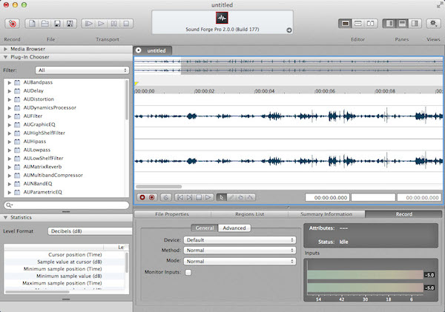Open the plug-in Filter dropdown

tap(82, 70)
